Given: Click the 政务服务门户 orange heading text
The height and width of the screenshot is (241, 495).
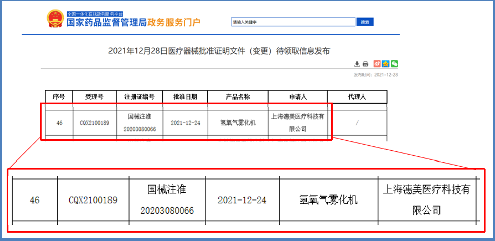Looking at the screenshot, I should pos(174,22).
